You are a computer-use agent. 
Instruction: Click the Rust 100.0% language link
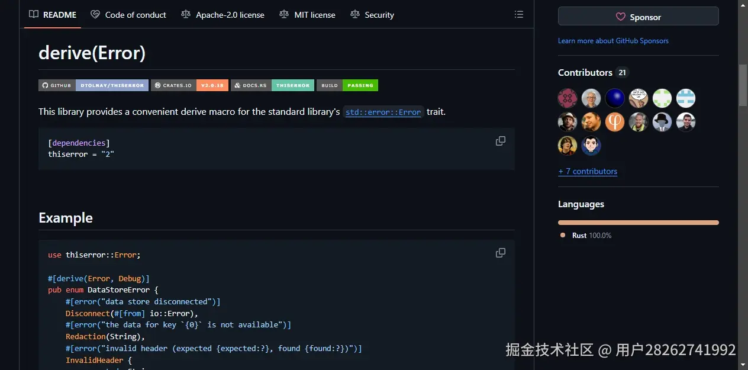click(586, 236)
